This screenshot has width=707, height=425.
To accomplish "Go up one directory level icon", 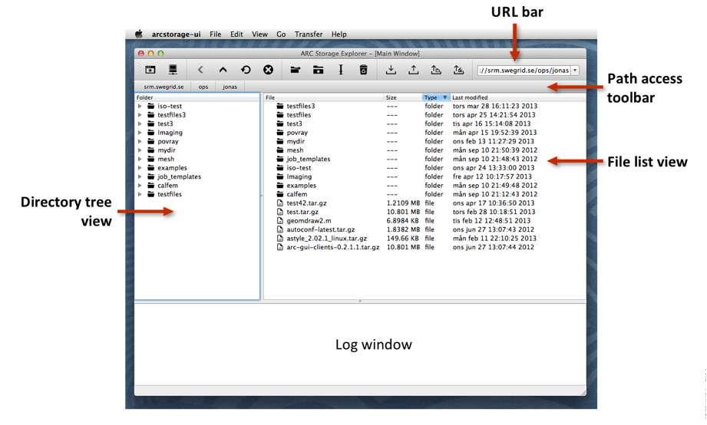I will [223, 70].
